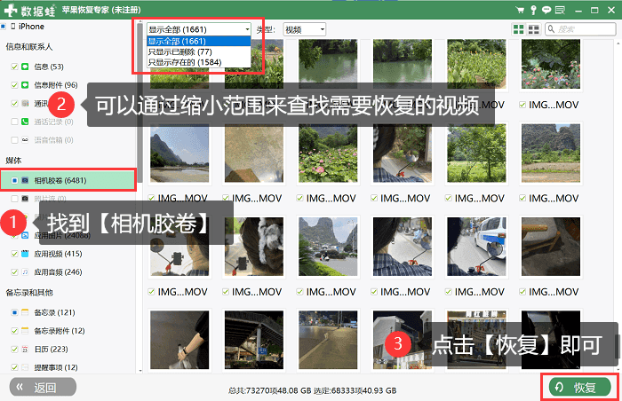Open the chat feedback bubble icon
Screen dimensions: 622x401
546,10
